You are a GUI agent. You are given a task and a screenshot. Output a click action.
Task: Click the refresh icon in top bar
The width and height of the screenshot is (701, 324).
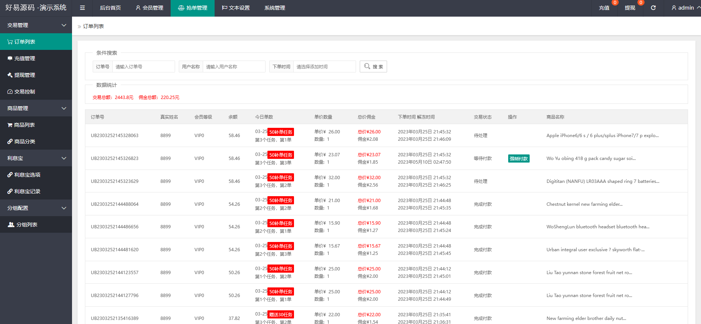click(653, 8)
